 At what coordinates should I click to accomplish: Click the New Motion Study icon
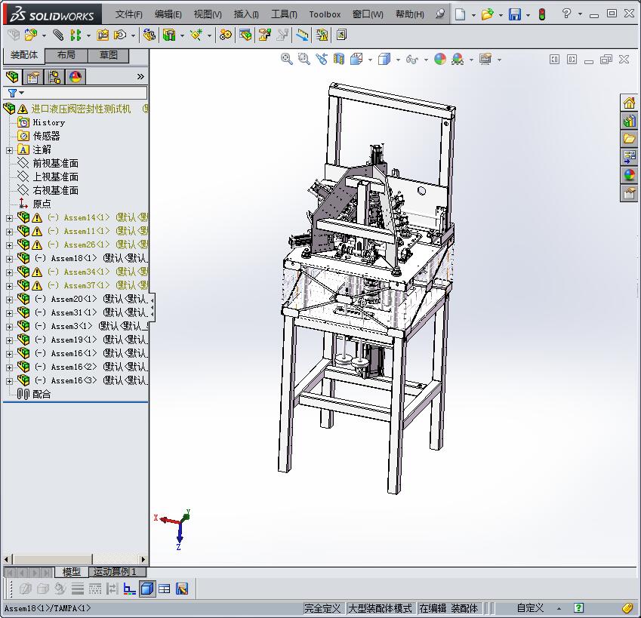coord(225,35)
